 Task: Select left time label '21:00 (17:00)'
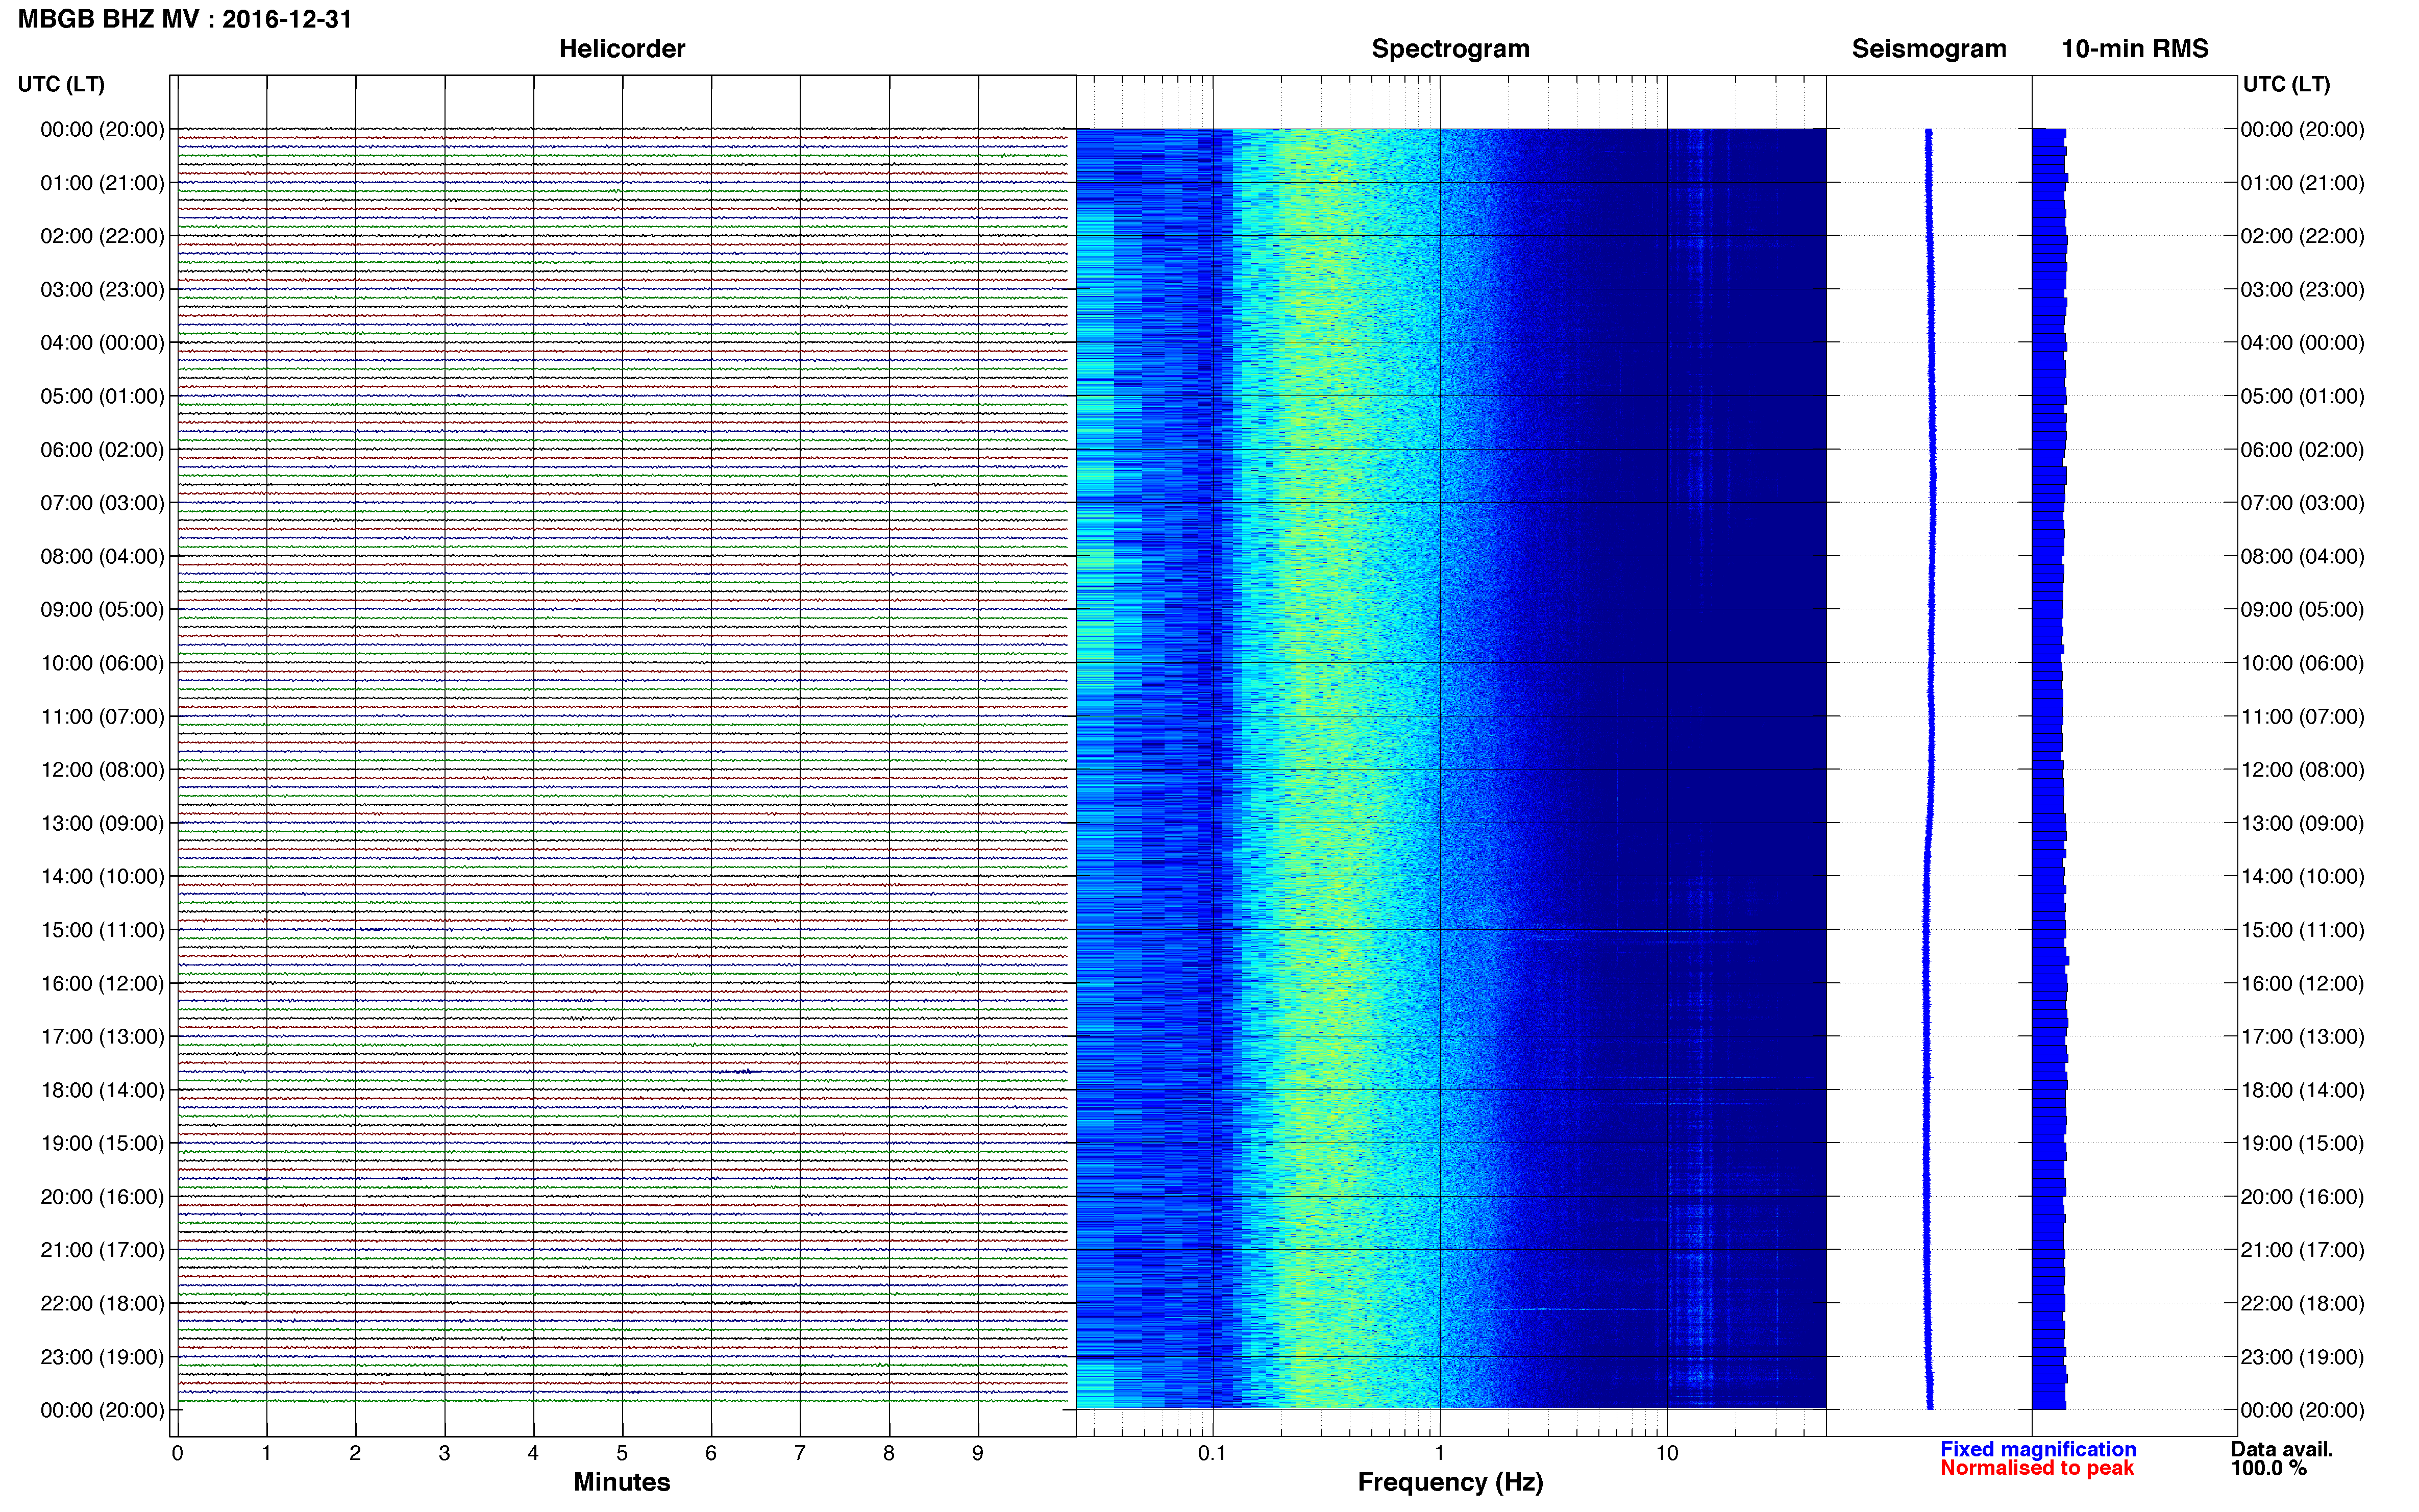click(102, 1250)
